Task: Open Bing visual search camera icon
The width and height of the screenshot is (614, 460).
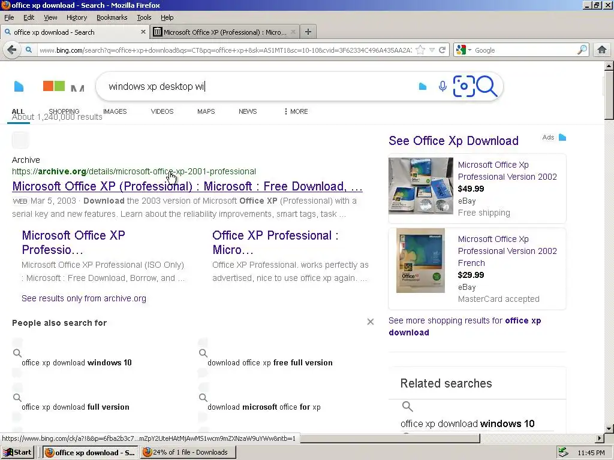Action: click(463, 86)
